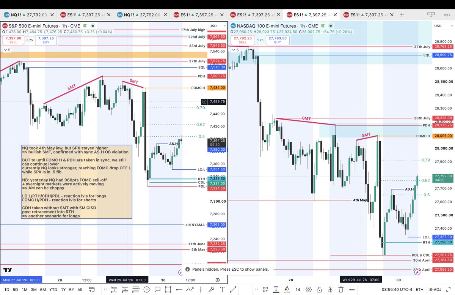
Task: Click BUY 7,397.25 button on S&P chart
Action: 45,40
